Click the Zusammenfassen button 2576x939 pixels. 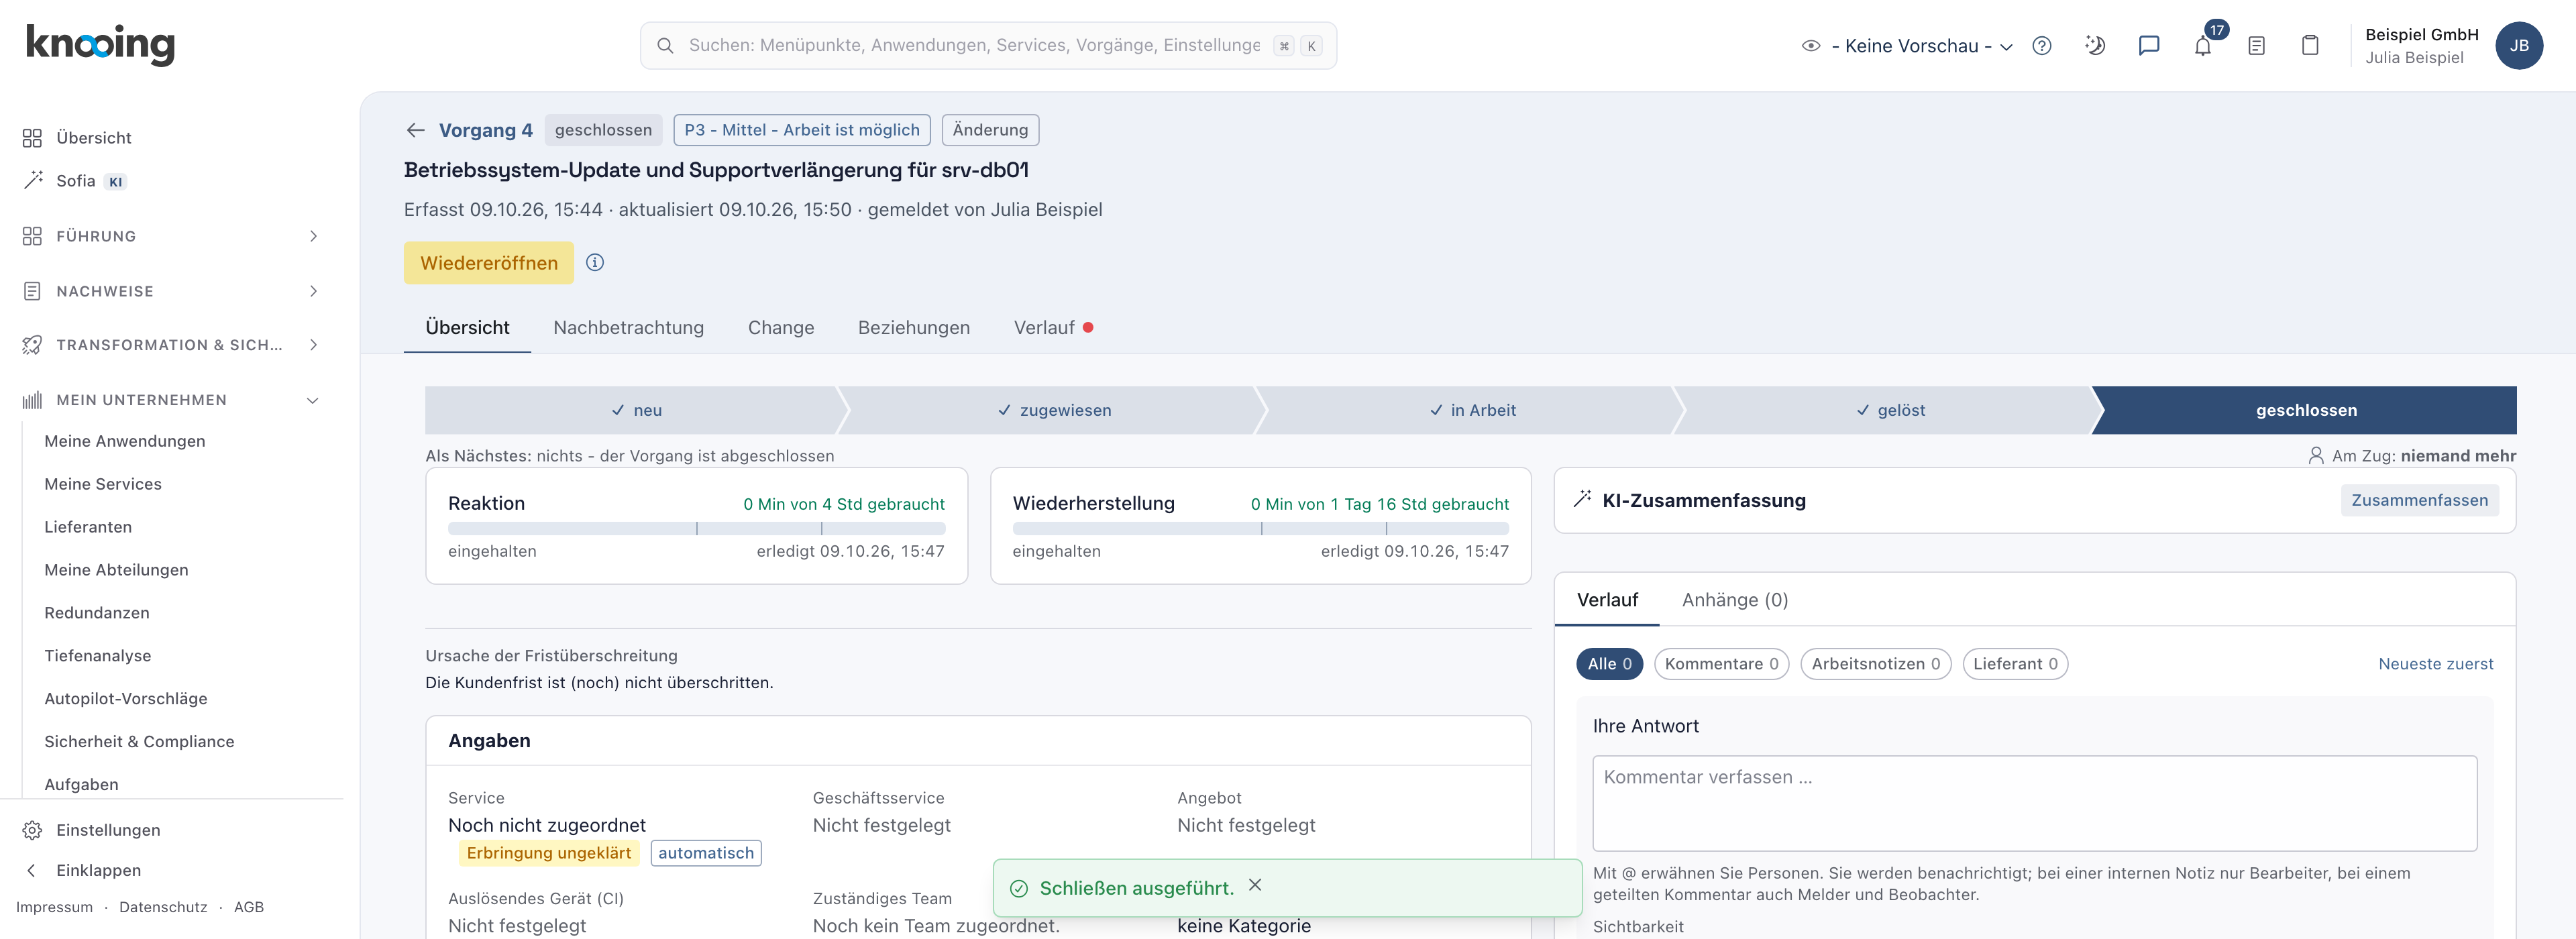[2419, 500]
